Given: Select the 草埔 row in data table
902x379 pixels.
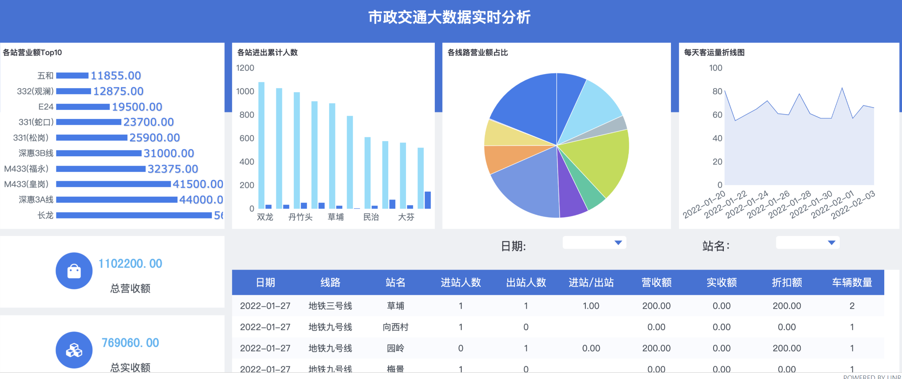Looking at the screenshot, I should [x=395, y=306].
